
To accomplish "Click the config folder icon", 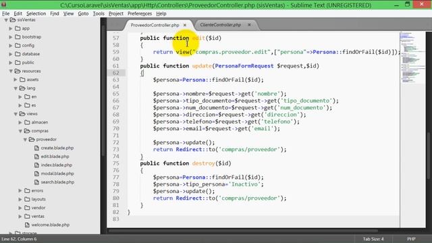I will coord(18,45).
